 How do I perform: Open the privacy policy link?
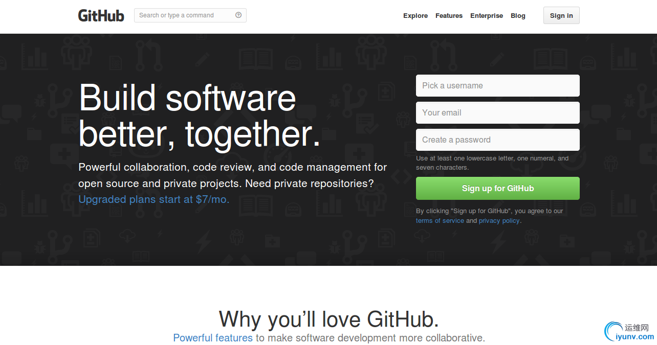click(499, 221)
